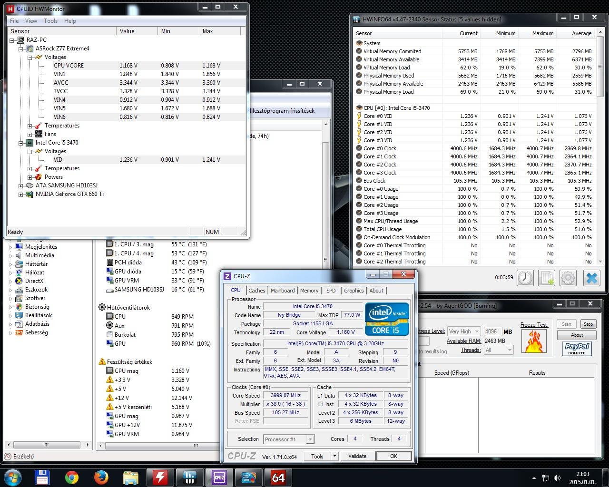Expand Temperatures under ASRock Z77 Extreme4
The width and height of the screenshot is (609, 487).
click(x=30, y=126)
